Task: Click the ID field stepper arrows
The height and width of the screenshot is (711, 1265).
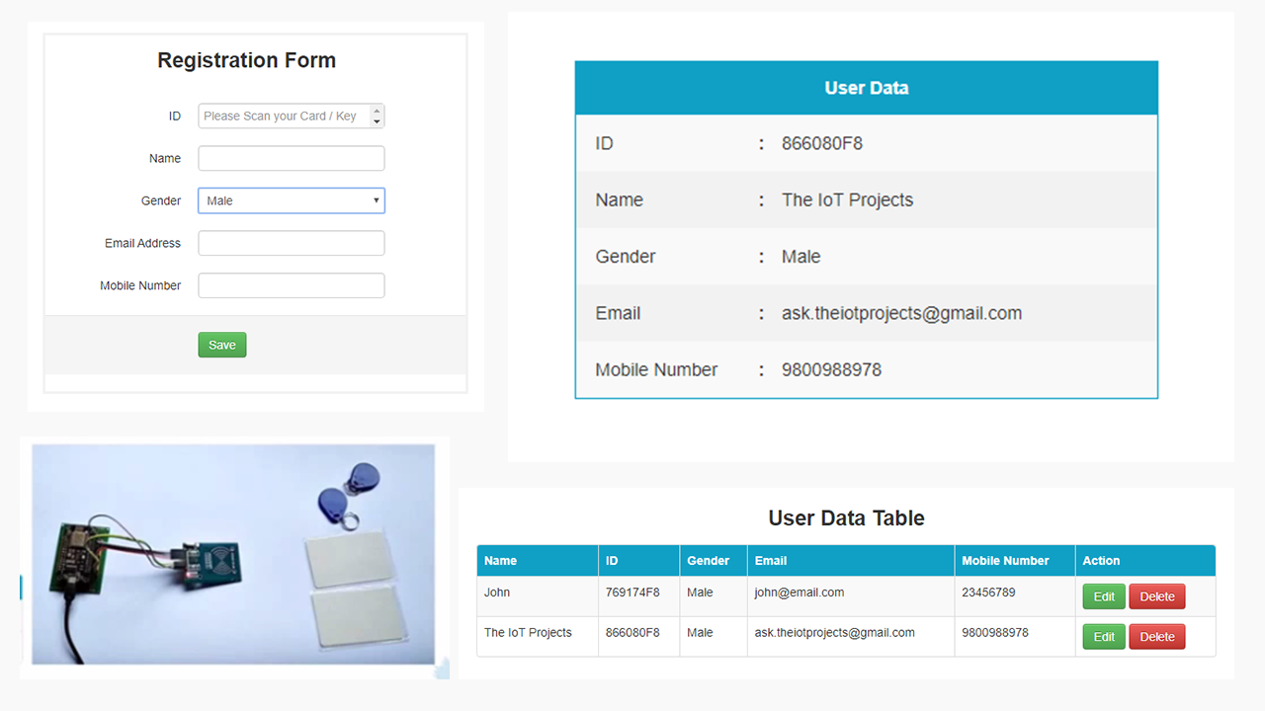Action: pos(377,117)
